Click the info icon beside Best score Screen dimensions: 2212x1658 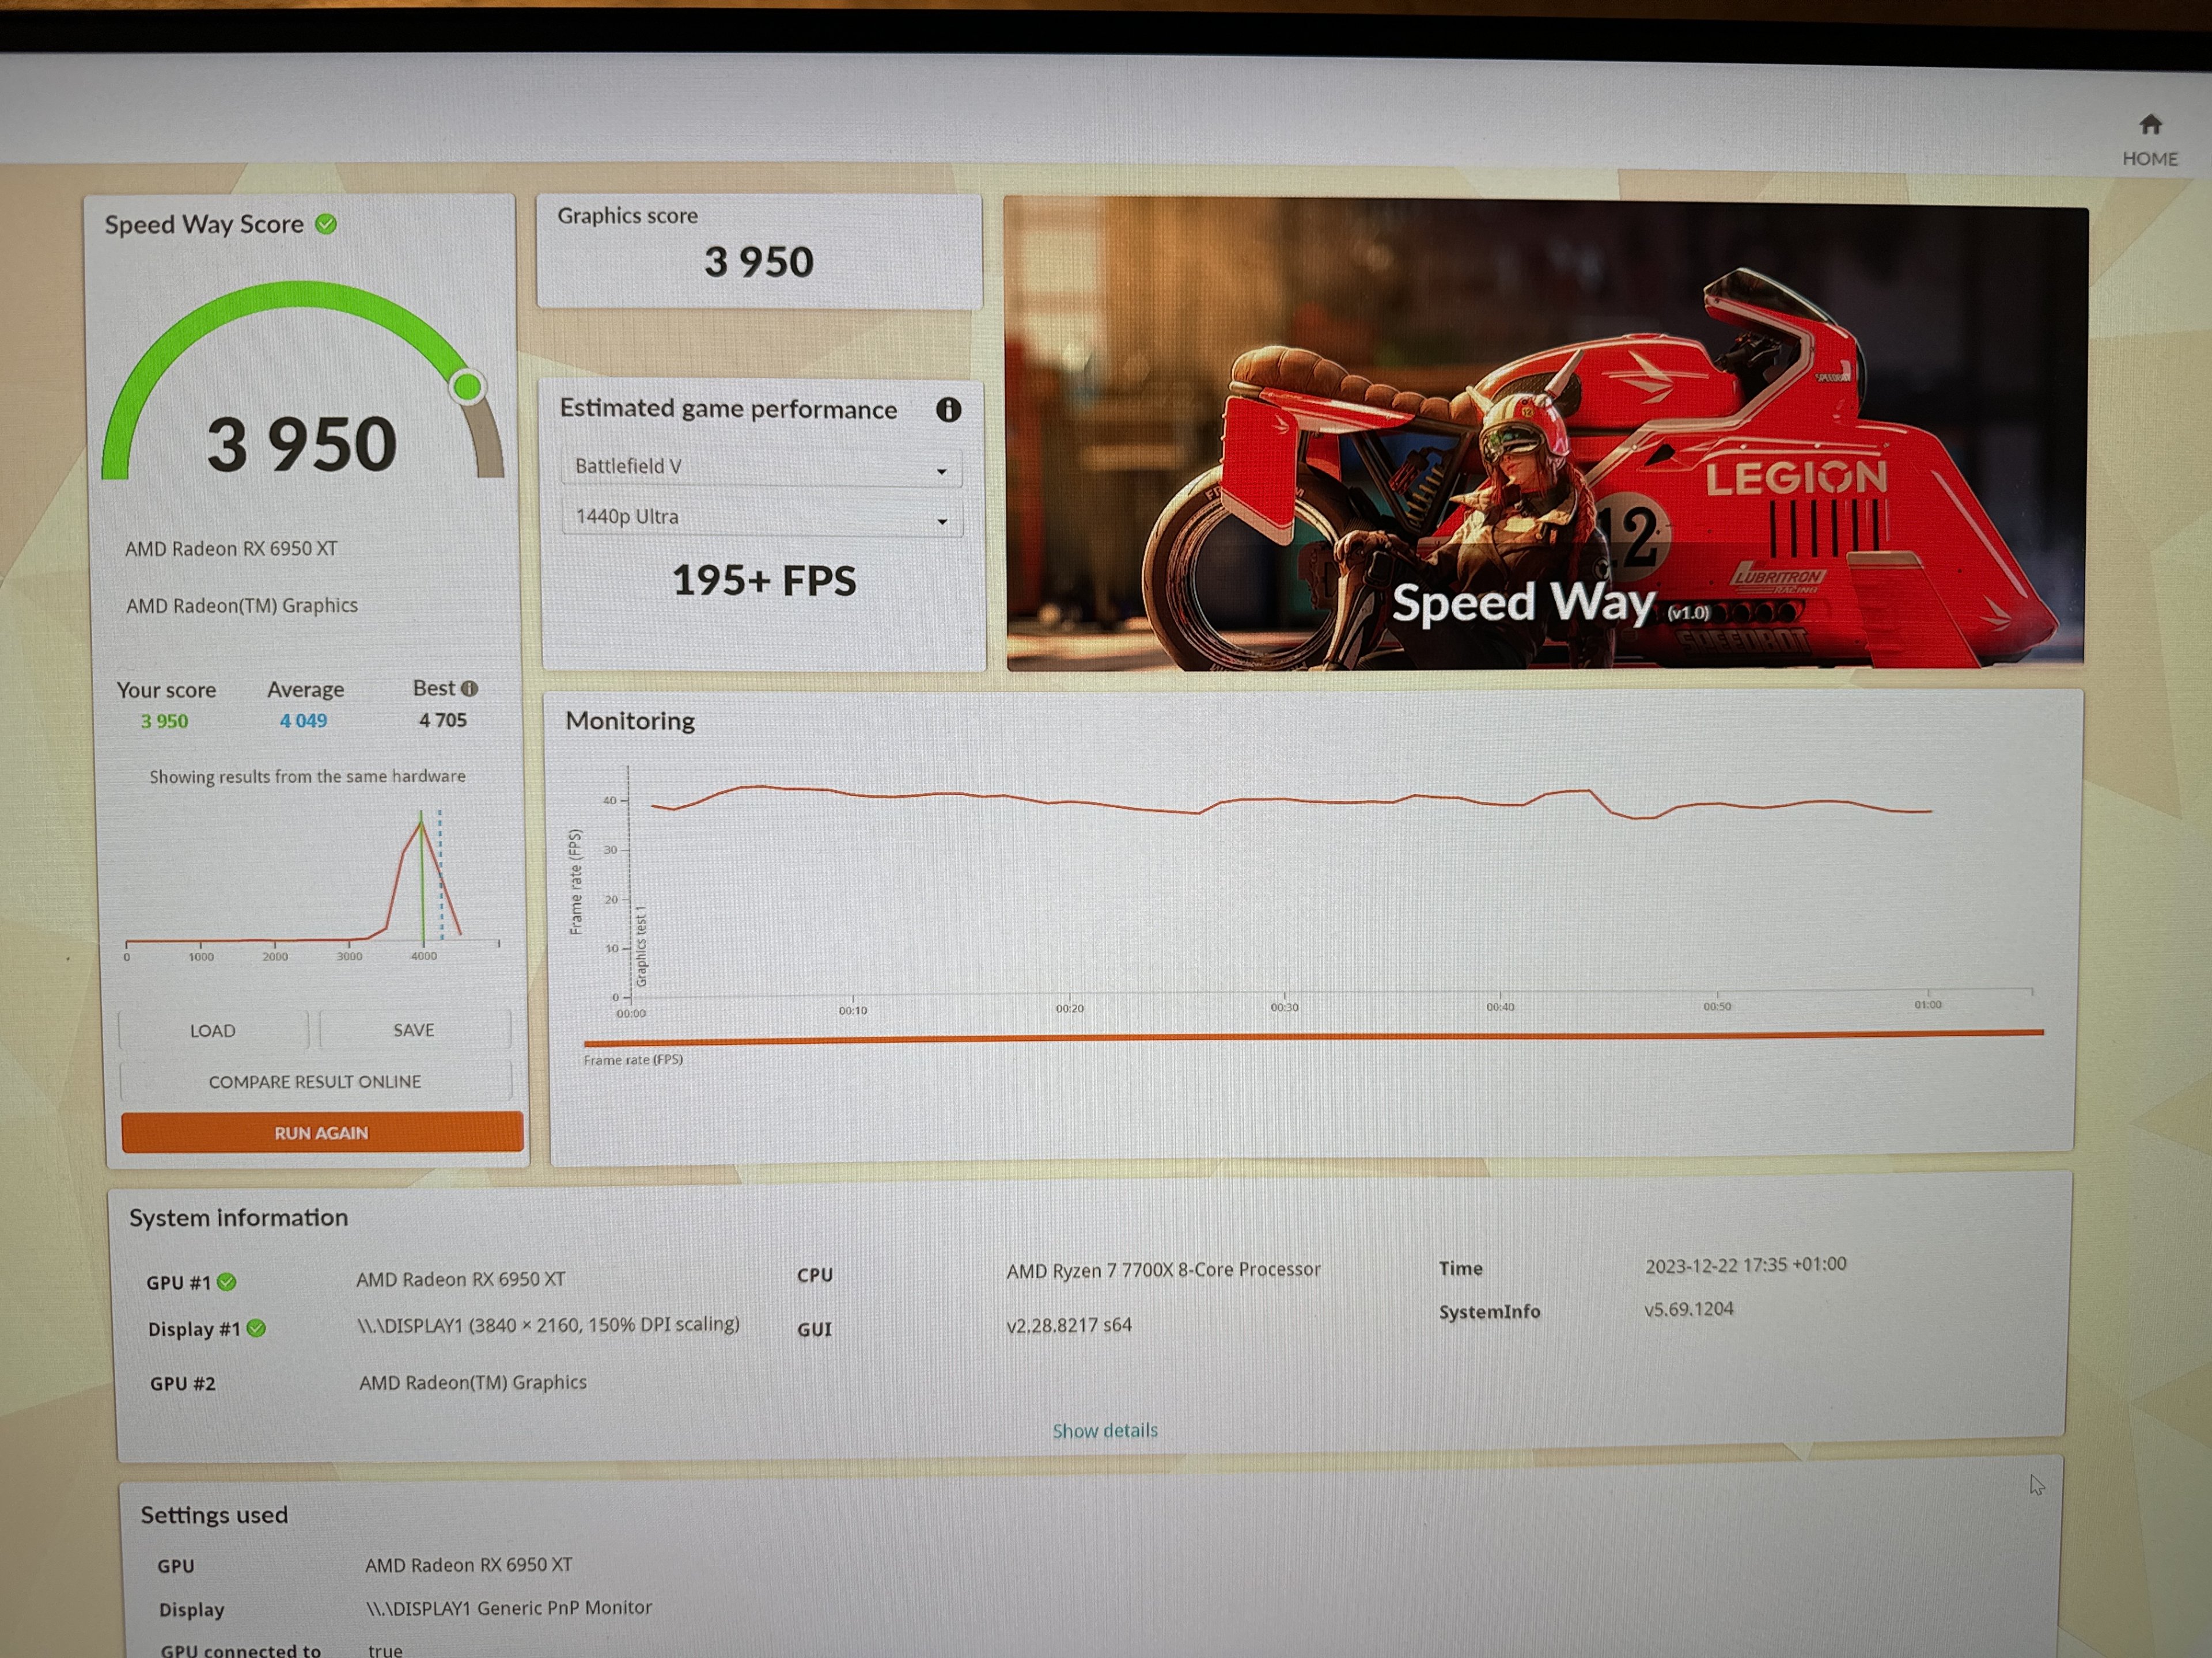[470, 689]
